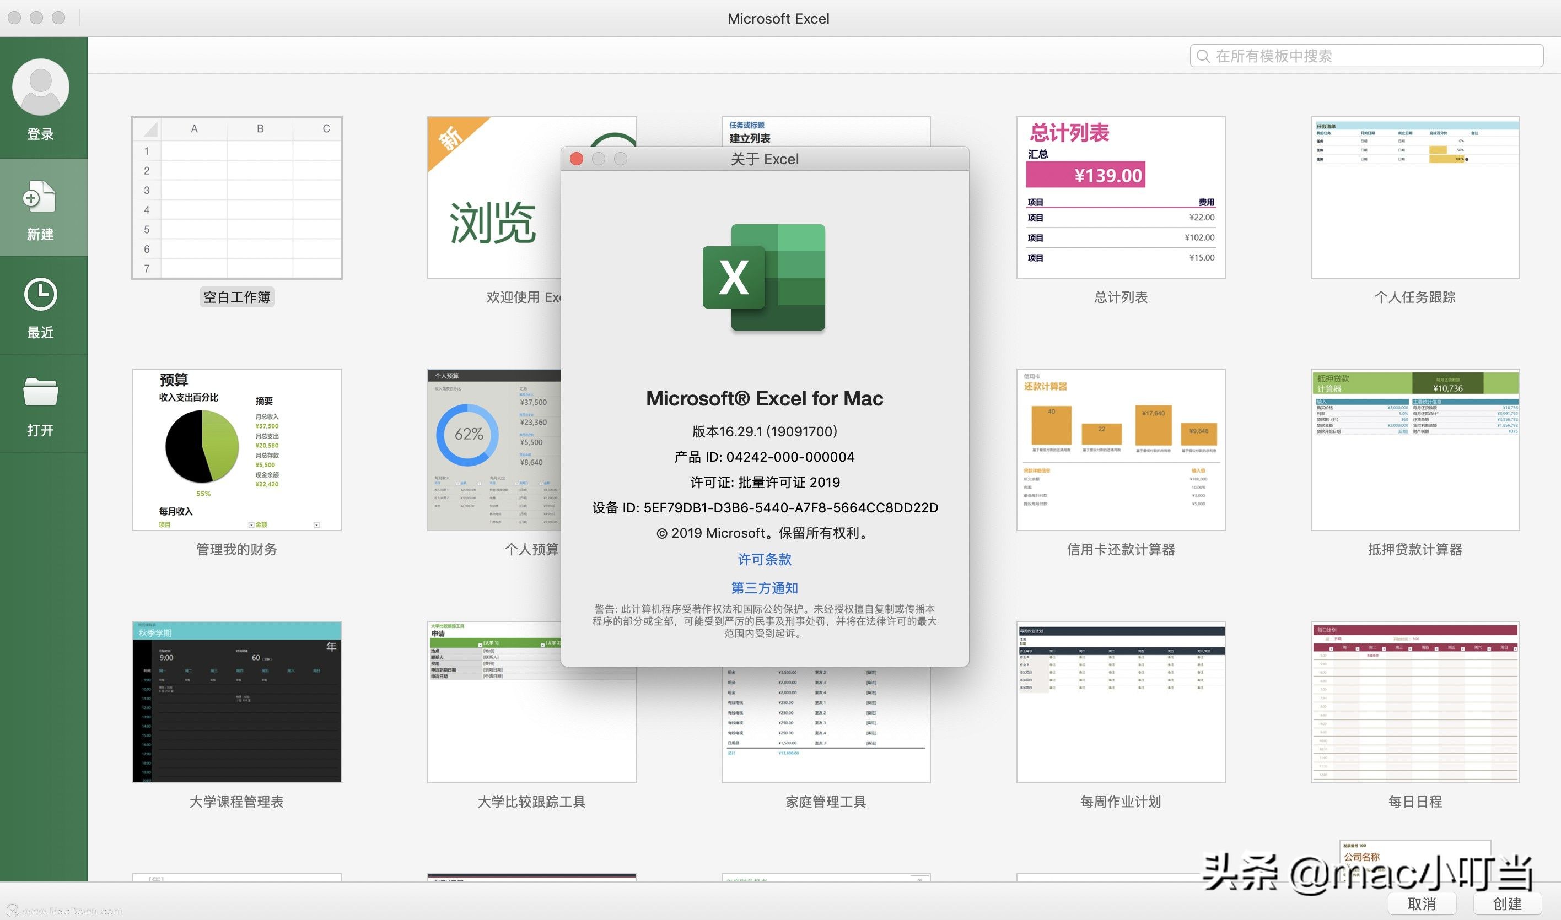Select the Manage My Finances template

pos(237,450)
